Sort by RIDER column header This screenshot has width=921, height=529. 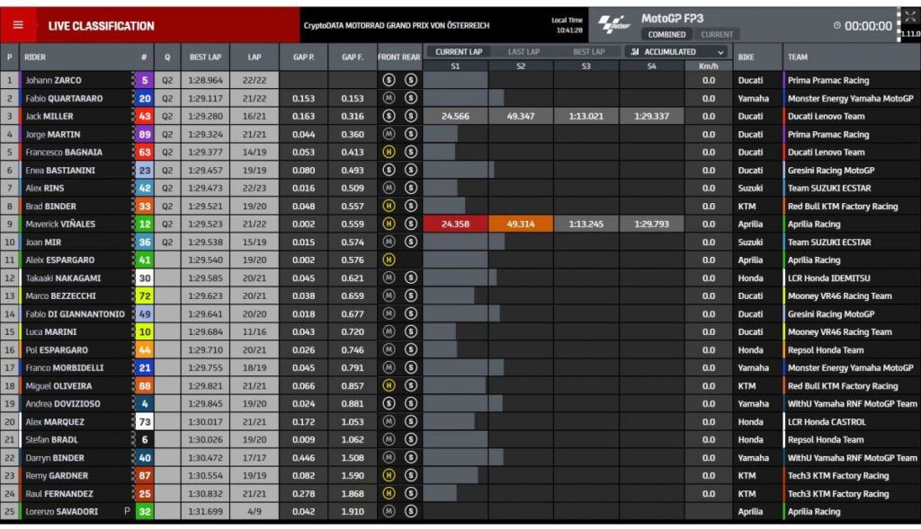[x=35, y=57]
